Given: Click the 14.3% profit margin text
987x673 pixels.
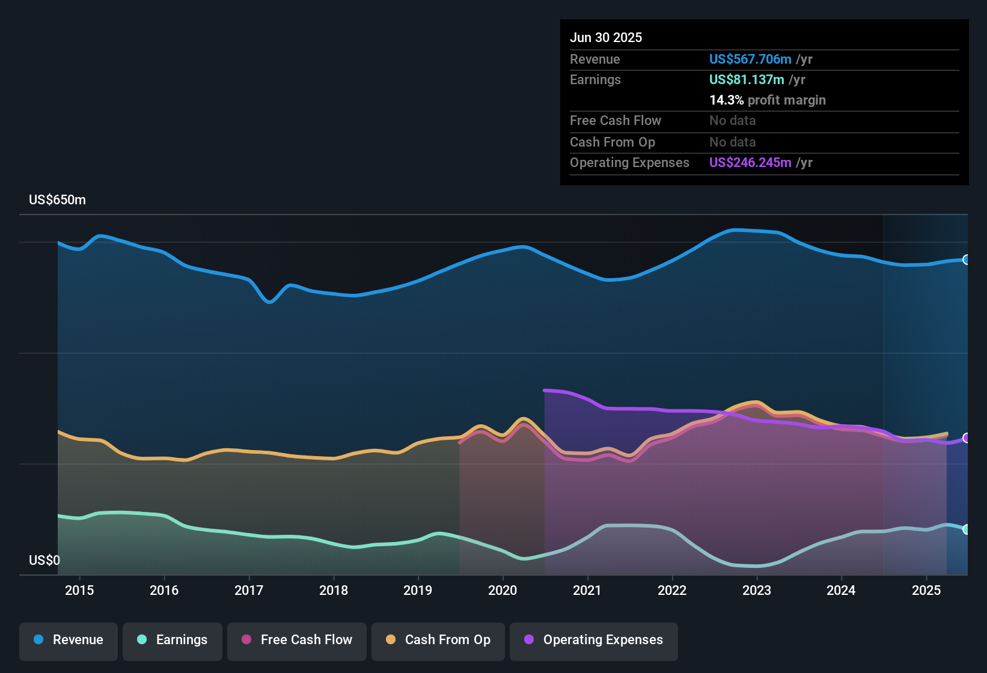Looking at the screenshot, I should click(768, 100).
